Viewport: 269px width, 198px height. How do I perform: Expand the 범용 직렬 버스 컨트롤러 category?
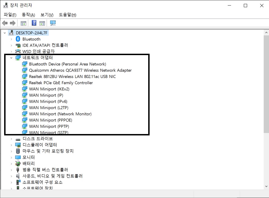11,170
